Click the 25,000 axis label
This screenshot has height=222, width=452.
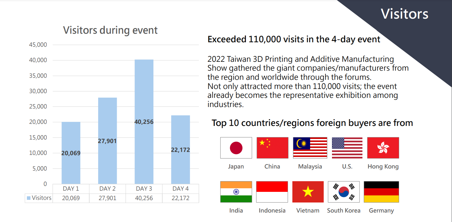tap(38, 106)
